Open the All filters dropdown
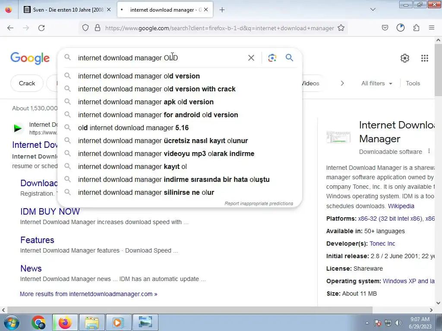This screenshot has height=331, width=442. coord(376,83)
